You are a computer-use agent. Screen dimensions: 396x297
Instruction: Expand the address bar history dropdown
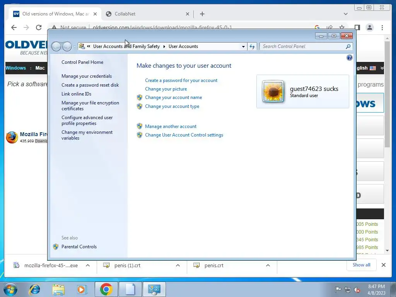coord(243,46)
